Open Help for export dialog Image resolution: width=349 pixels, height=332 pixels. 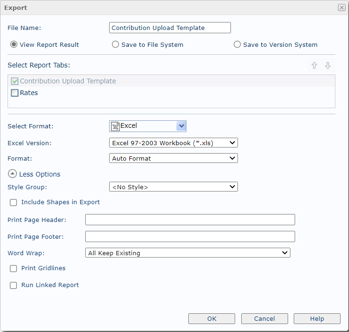tap(317, 318)
